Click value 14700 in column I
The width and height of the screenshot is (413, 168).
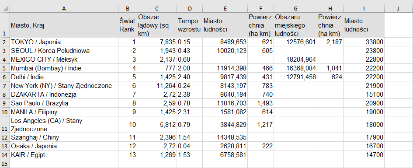pyautogui.click(x=364, y=155)
